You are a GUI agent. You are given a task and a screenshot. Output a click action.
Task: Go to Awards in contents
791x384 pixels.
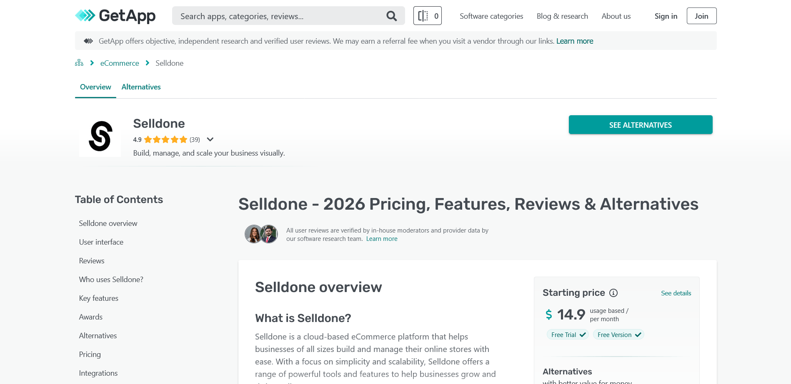coord(91,317)
